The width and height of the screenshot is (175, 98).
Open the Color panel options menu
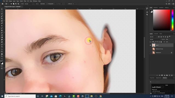click(x=174, y=8)
